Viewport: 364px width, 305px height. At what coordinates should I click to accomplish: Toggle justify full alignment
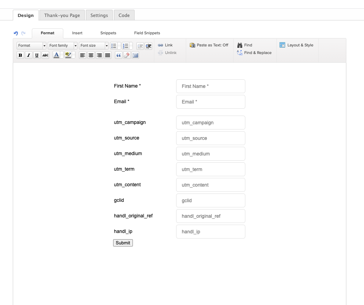coord(108,55)
